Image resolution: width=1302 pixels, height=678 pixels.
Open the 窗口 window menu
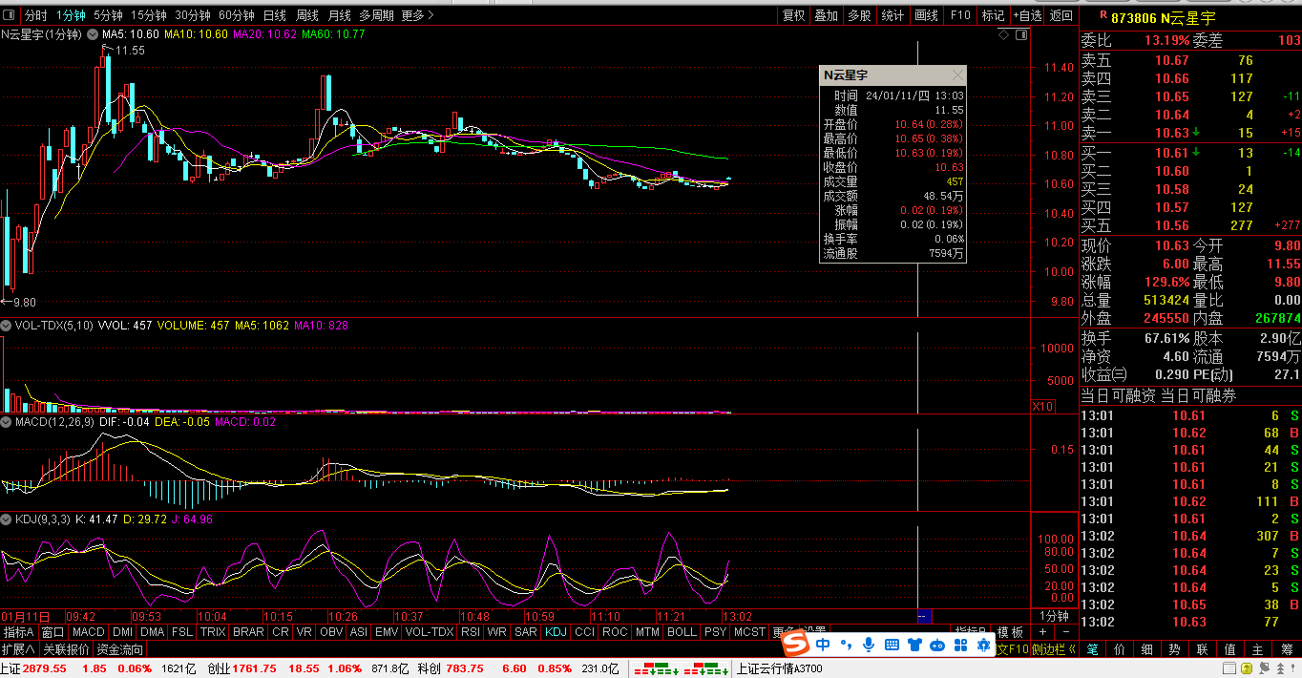coord(53,632)
